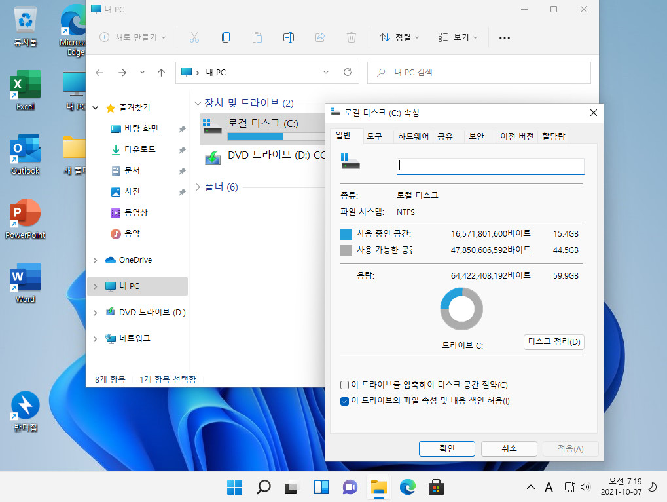This screenshot has width=667, height=502.
Task: Go up one folder level arrow
Action: [161, 73]
